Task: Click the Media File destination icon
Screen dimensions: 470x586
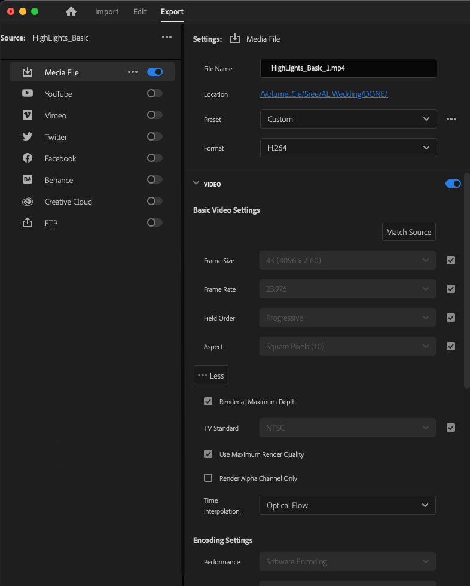Action: coord(28,72)
